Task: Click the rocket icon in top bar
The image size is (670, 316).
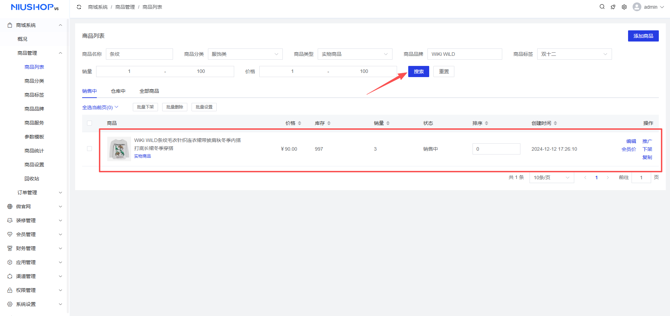Action: [x=613, y=7]
